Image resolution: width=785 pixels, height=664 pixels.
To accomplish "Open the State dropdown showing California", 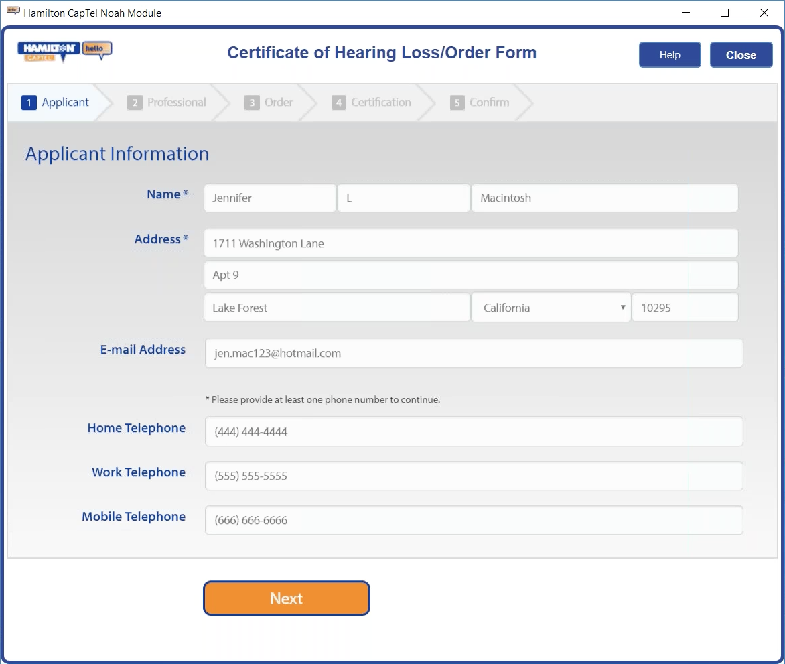I will point(551,308).
